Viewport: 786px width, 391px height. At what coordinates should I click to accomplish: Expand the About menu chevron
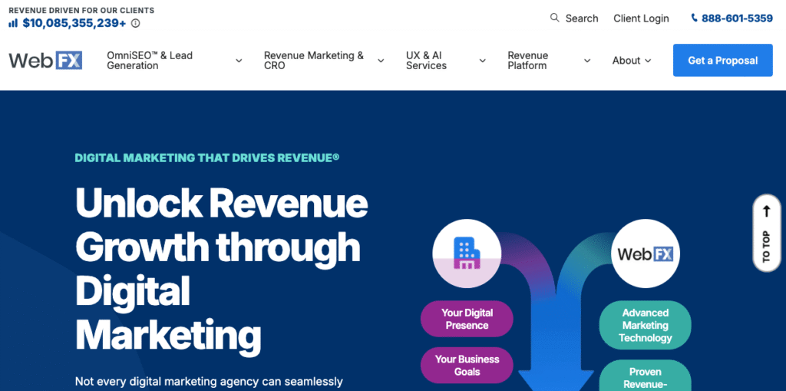[648, 61]
